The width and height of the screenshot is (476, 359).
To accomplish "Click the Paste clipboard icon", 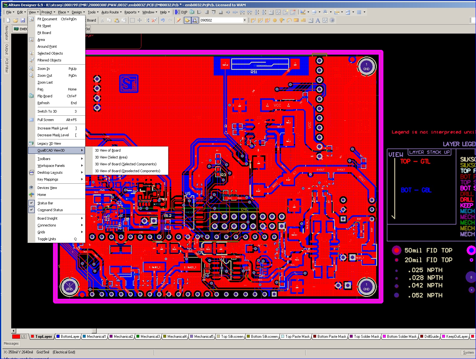I will pos(116,20).
